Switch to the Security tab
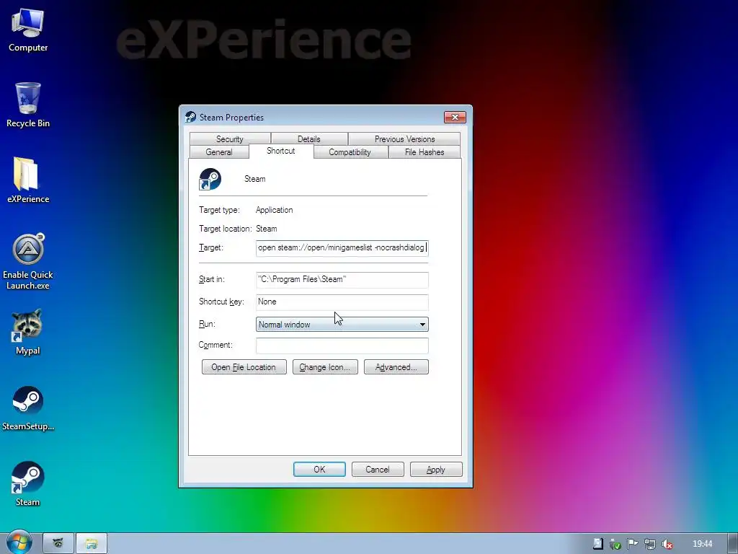738x554 pixels. (x=230, y=138)
